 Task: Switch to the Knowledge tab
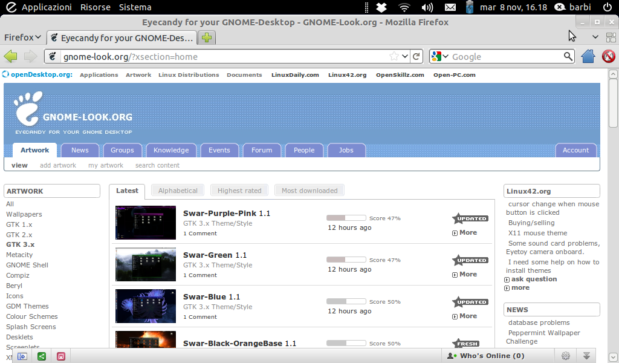click(x=171, y=150)
